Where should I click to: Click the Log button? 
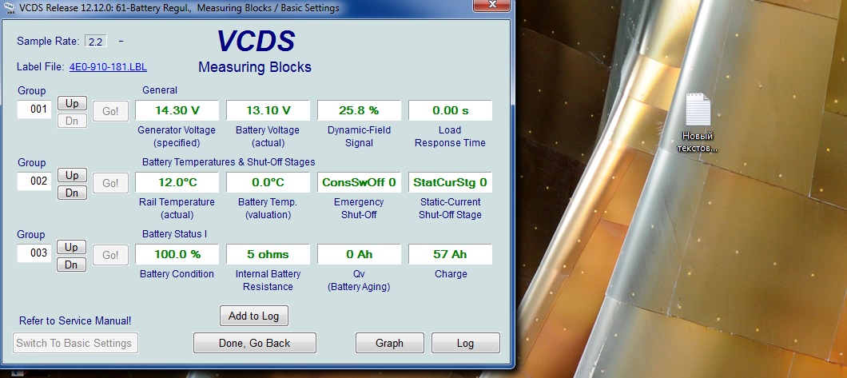[x=466, y=343]
